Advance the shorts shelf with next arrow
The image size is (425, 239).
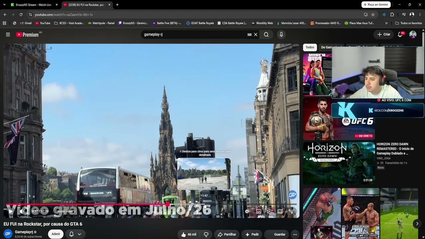417,224
